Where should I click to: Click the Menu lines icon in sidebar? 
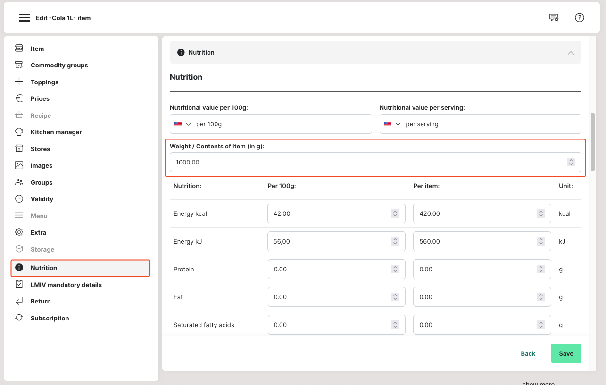(19, 216)
